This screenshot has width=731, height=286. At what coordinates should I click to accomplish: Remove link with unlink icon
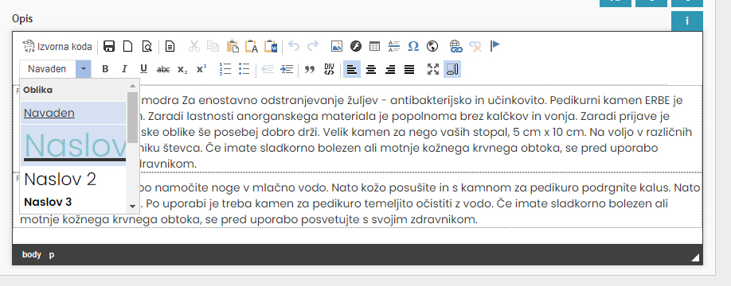475,46
